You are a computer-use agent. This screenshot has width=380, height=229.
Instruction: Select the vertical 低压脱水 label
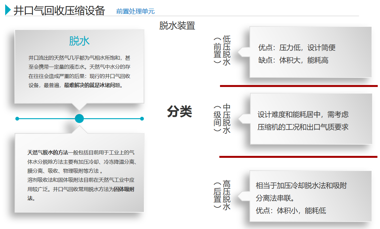226,50
